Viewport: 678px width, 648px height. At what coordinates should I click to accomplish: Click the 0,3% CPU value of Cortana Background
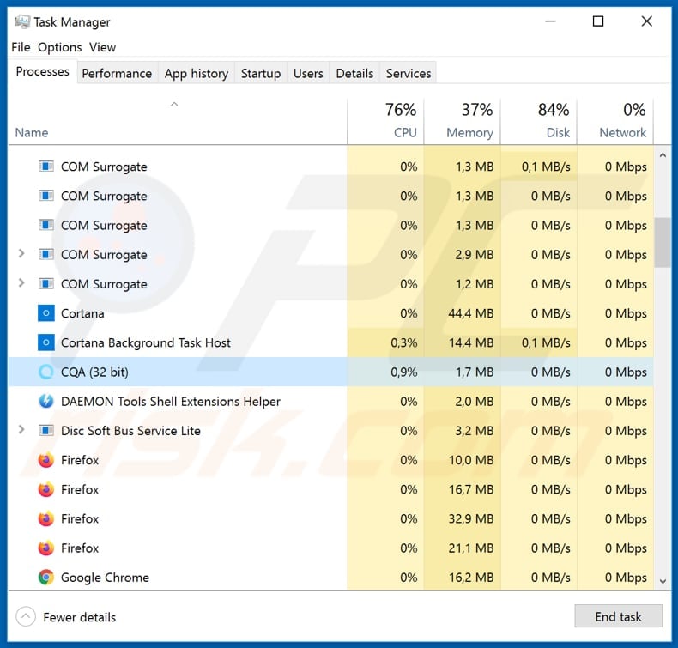[x=404, y=342]
